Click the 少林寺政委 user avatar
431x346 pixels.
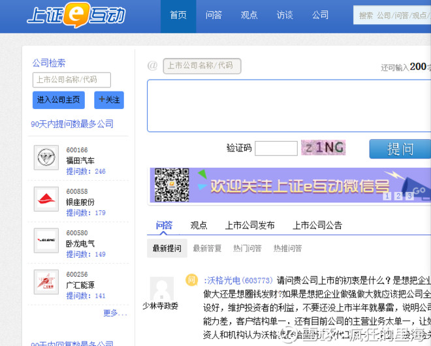162,289
